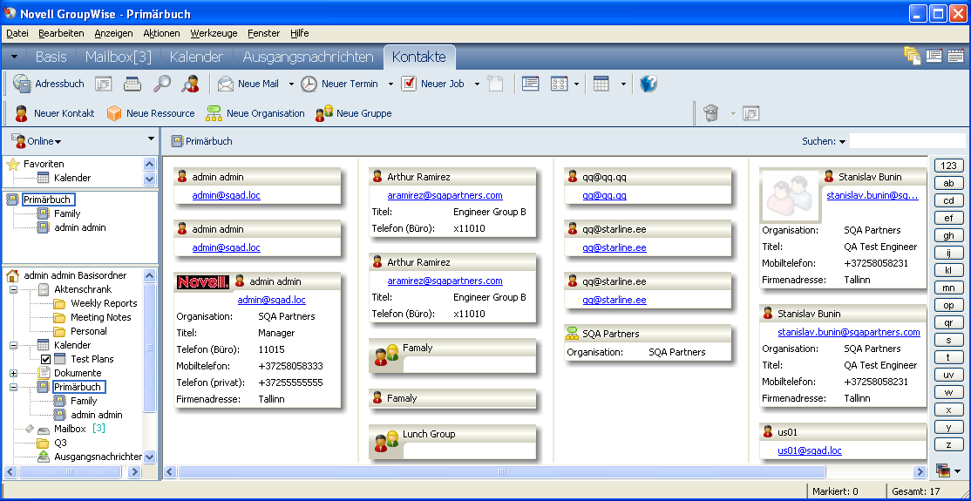
Task: Click the proxy list icon beside Adressbuch
Action: point(104,84)
